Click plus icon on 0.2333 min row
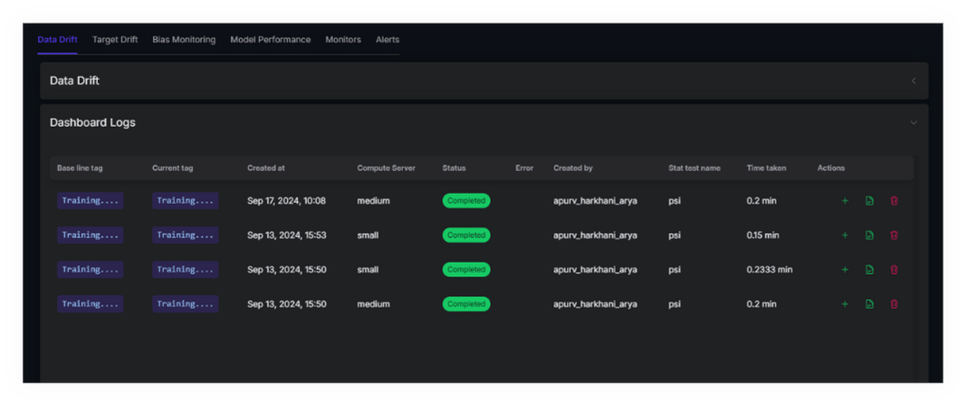Viewport: 968px width, 404px height. pyautogui.click(x=845, y=269)
